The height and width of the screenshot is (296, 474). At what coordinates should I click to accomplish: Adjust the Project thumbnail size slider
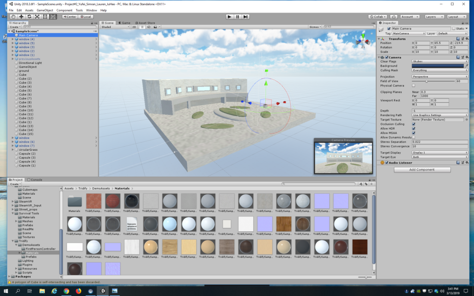(x=366, y=277)
